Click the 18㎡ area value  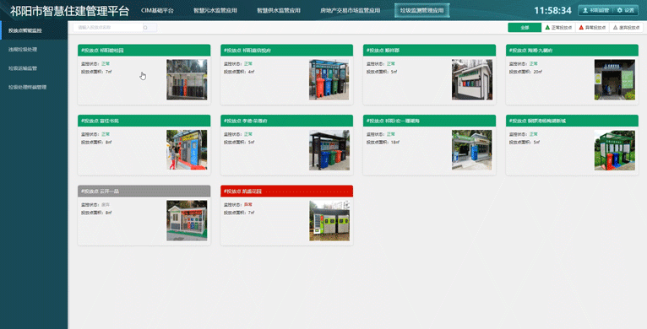click(395, 143)
